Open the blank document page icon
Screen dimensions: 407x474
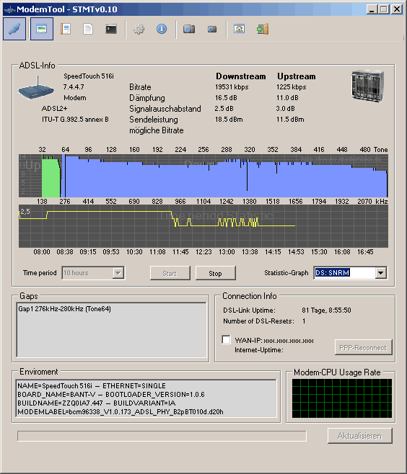pos(88,29)
